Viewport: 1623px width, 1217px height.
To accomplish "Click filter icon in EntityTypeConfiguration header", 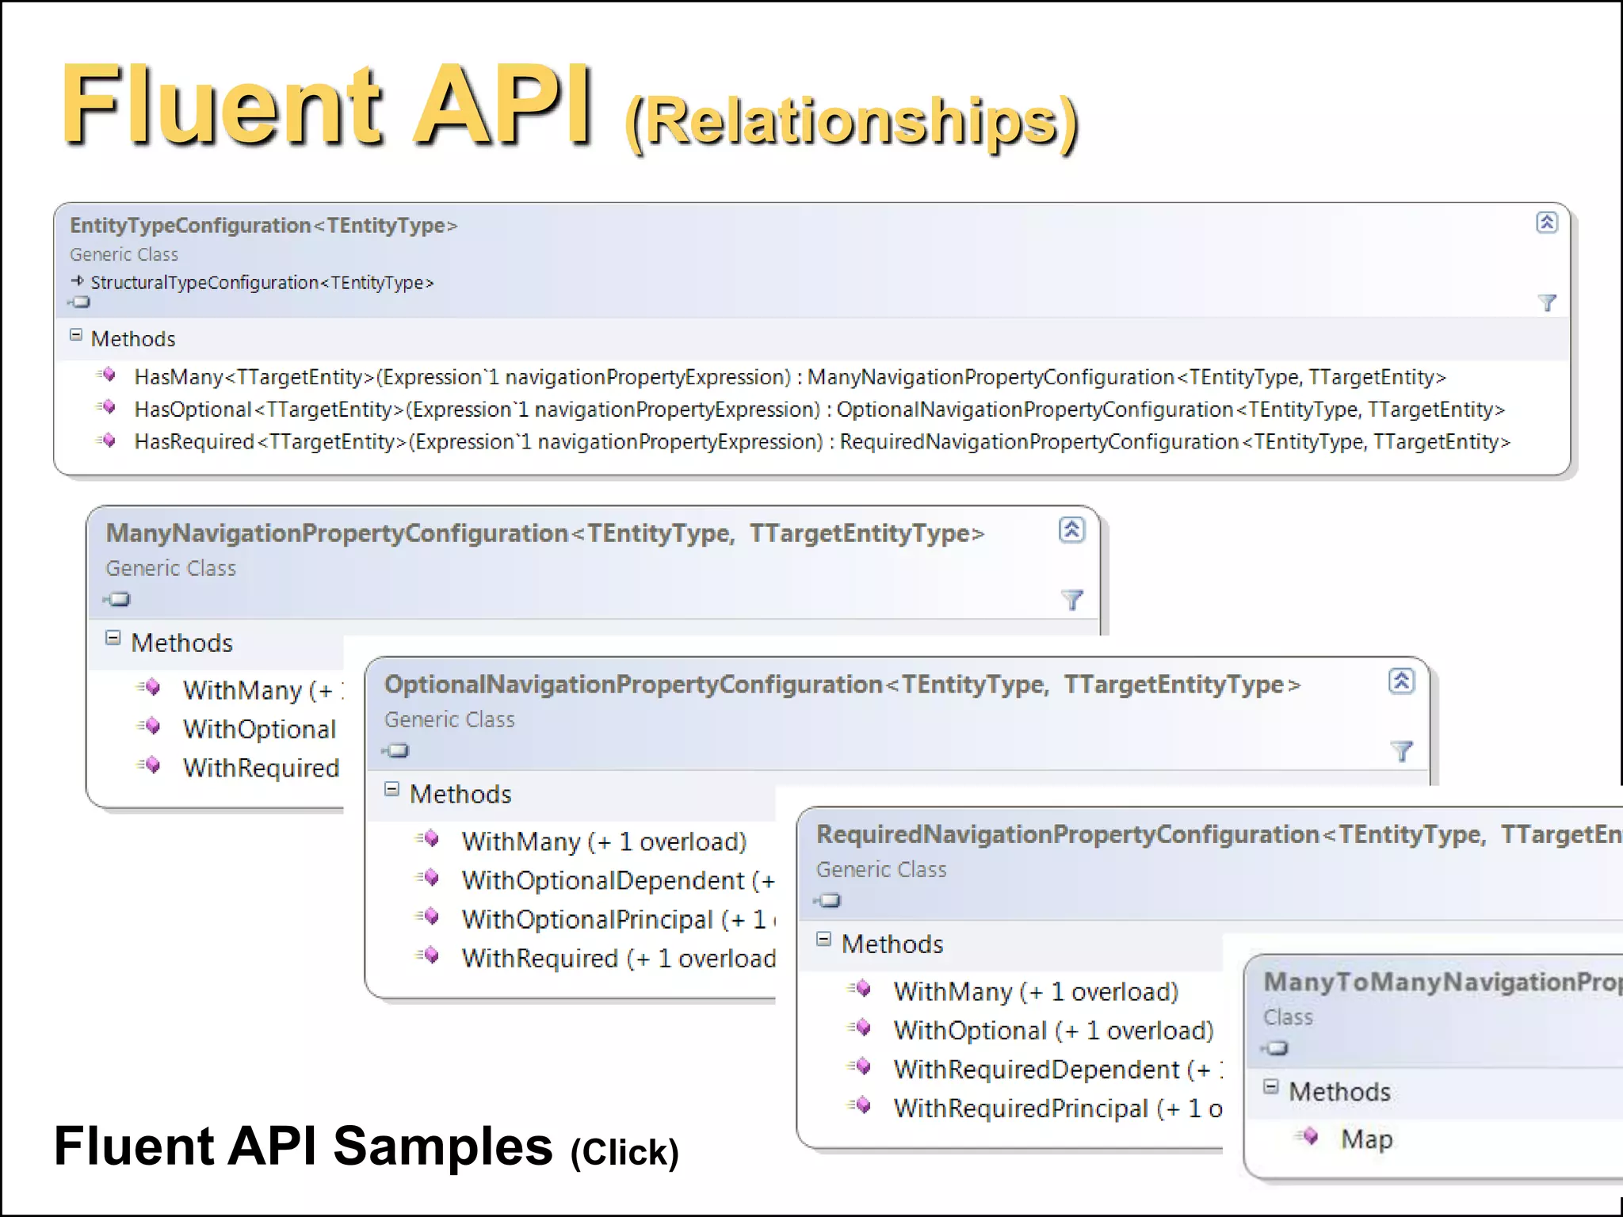I will coord(1546,303).
